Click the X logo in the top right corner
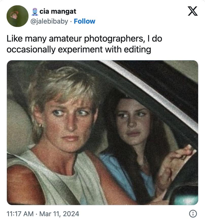This screenshot has width=205, height=221. (192, 11)
